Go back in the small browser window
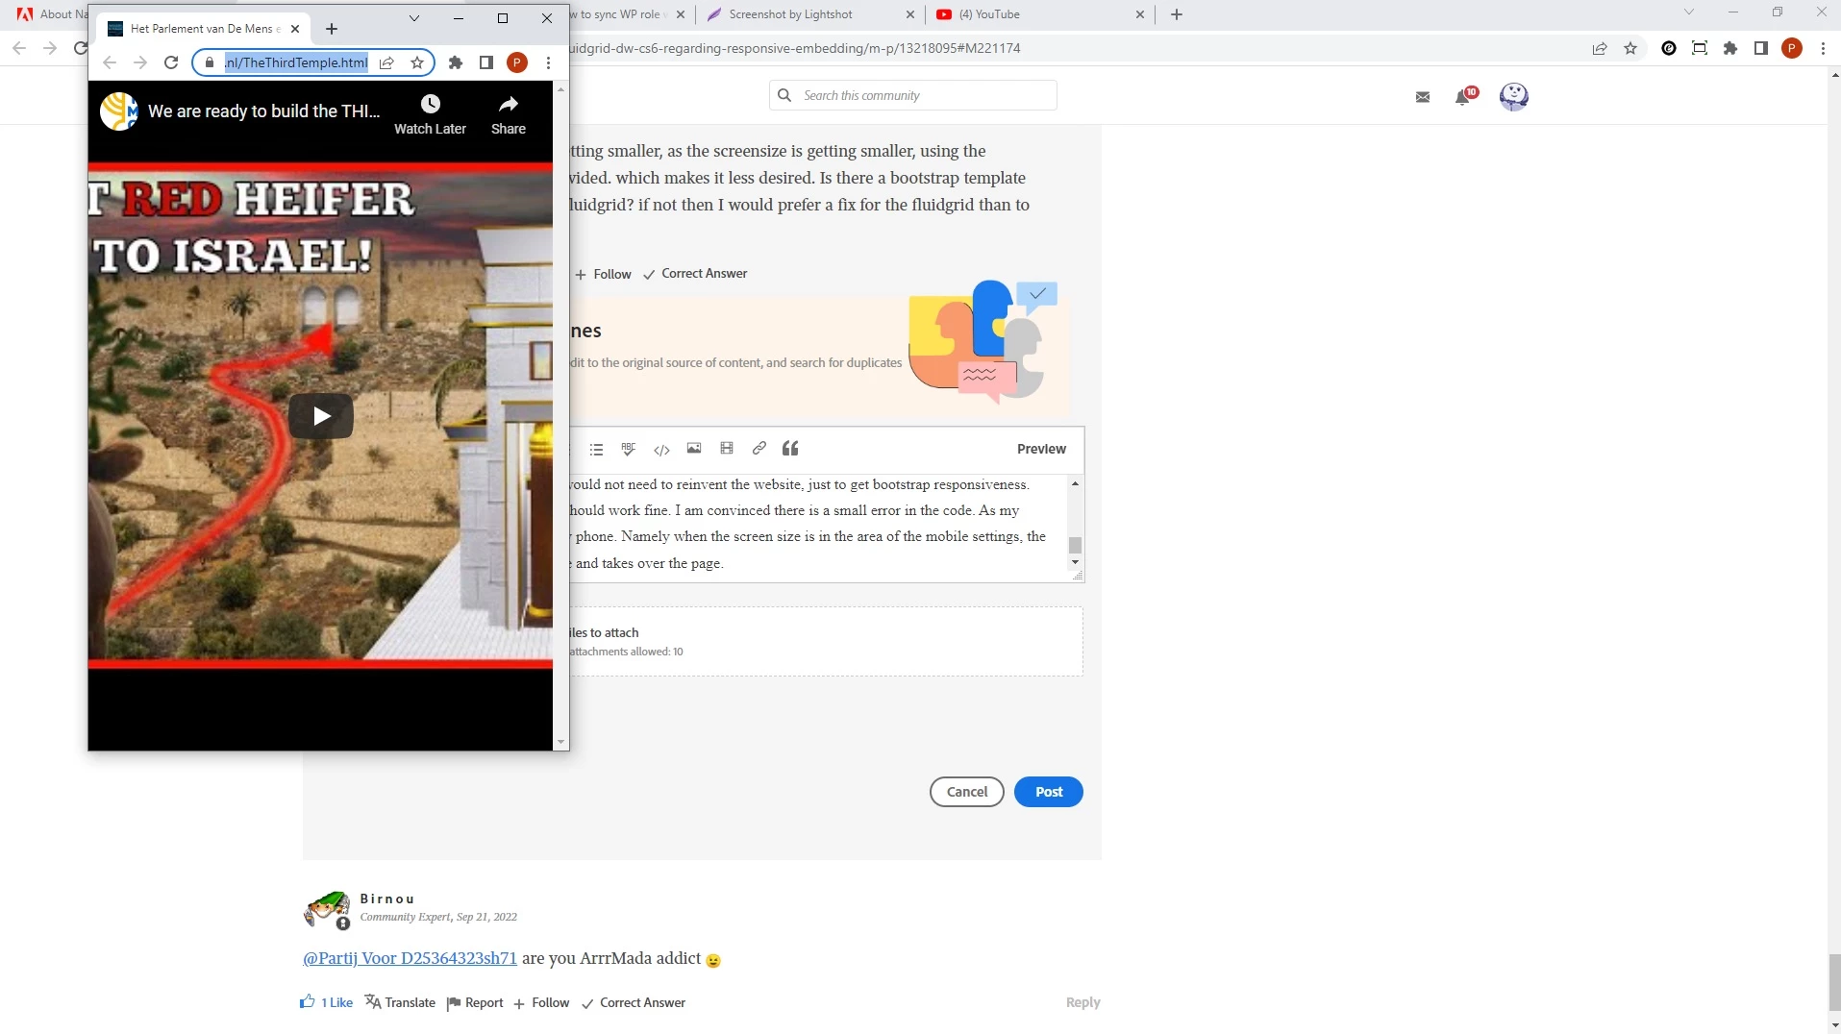Viewport: 1841px width, 1034px height. pos(110,62)
